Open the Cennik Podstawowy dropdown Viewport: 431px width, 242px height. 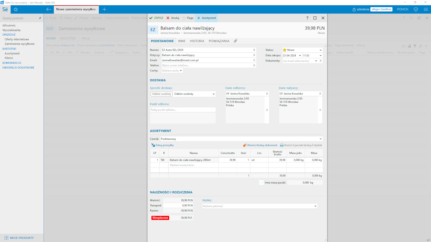(320, 139)
